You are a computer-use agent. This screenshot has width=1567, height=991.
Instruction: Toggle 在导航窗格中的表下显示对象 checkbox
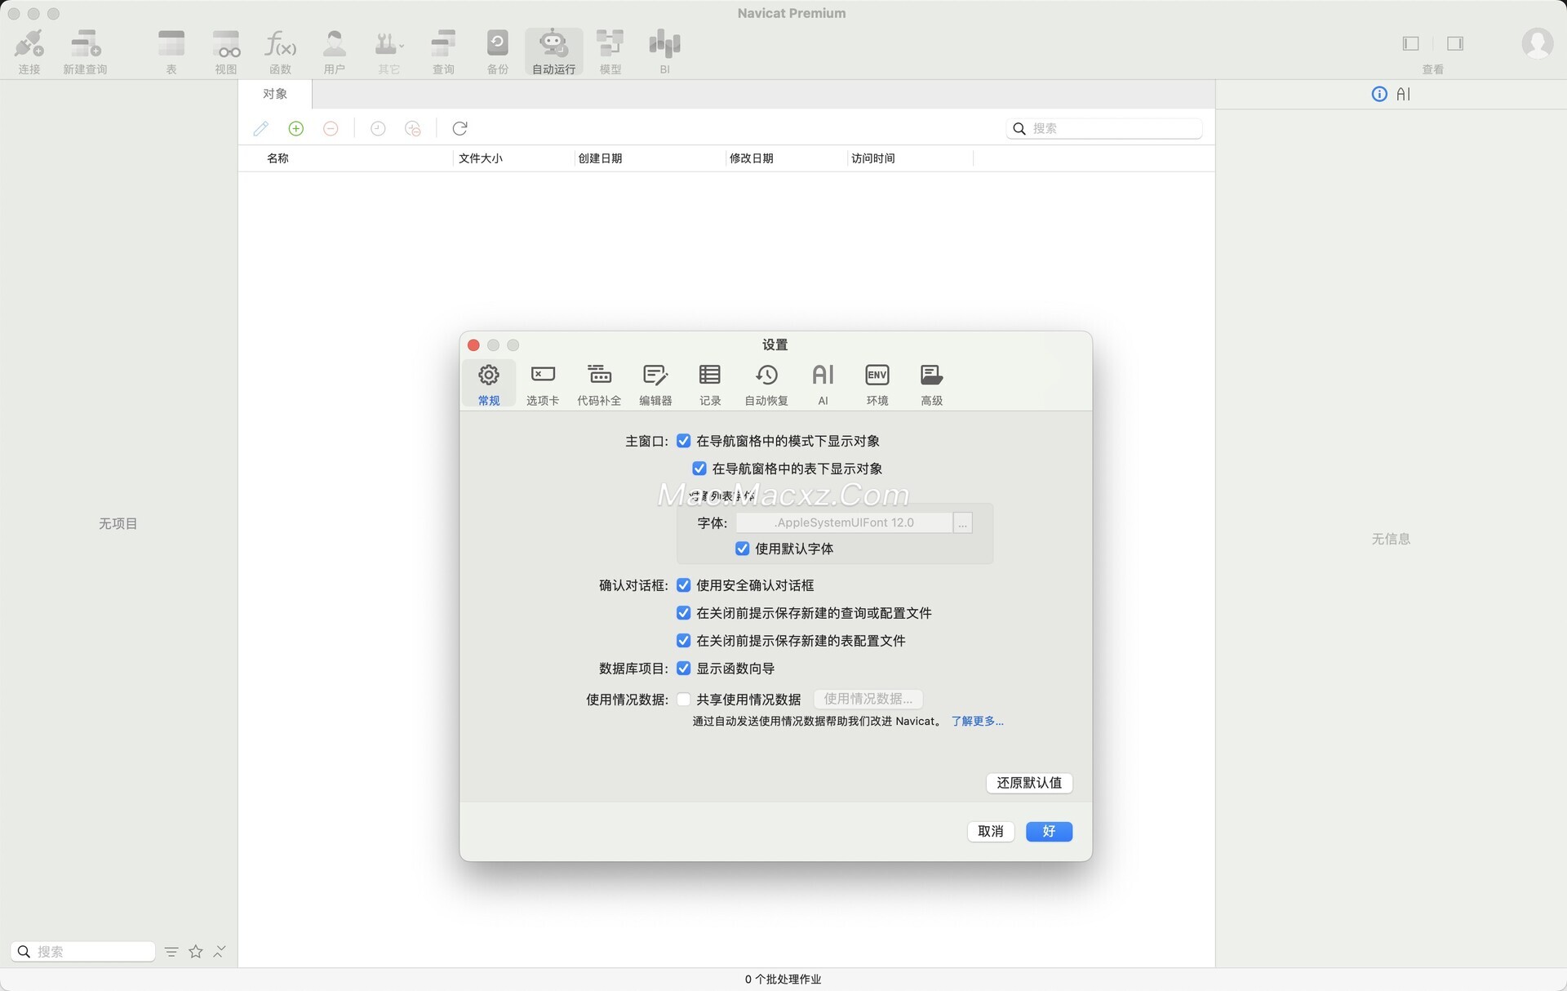(x=699, y=469)
